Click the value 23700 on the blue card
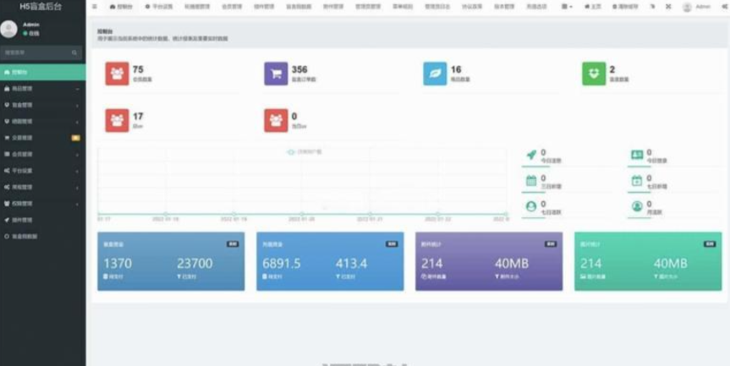 [195, 264]
